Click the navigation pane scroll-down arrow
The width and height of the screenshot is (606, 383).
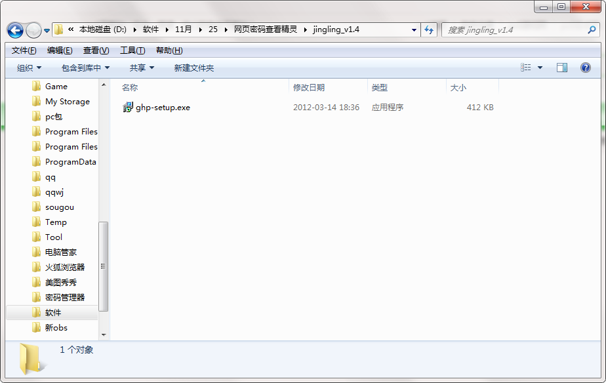click(104, 335)
